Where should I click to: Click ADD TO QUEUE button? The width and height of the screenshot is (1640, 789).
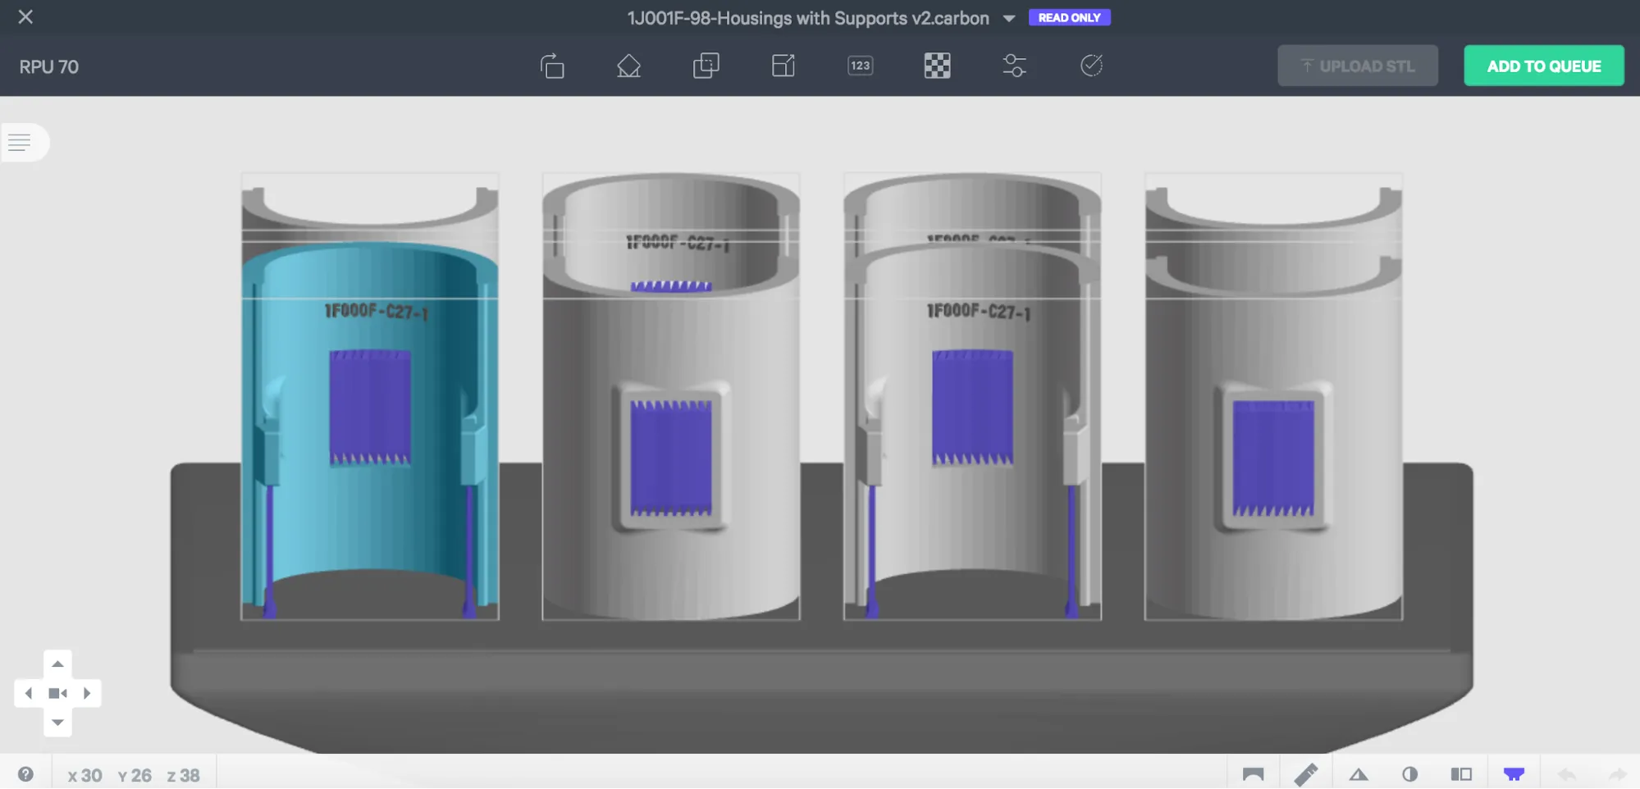[x=1543, y=66]
